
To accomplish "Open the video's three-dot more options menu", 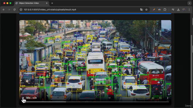I will coord(168,98).
